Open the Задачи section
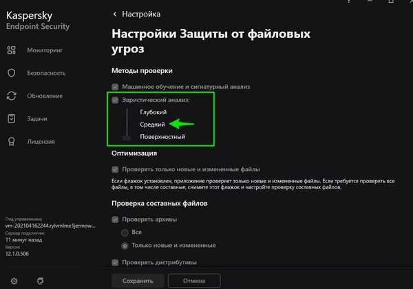 pyautogui.click(x=37, y=119)
